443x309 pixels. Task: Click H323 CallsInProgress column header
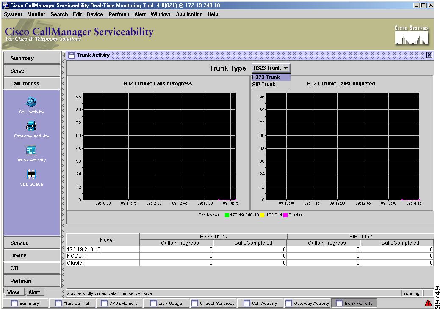[x=177, y=243]
